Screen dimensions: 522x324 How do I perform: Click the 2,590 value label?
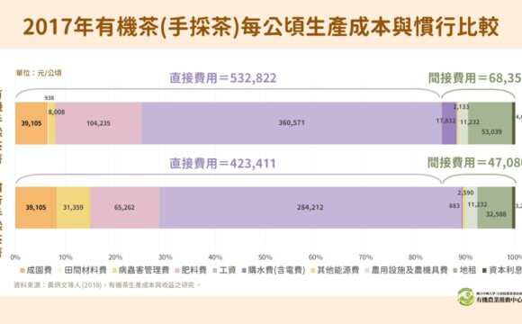pyautogui.click(x=465, y=193)
